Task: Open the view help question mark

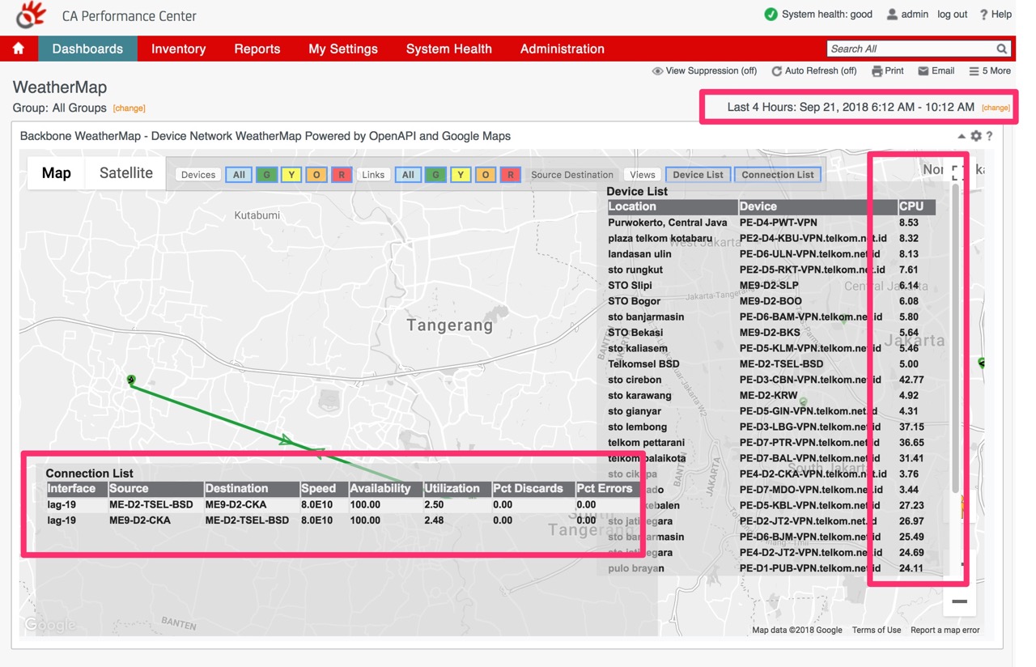Action: tap(989, 136)
